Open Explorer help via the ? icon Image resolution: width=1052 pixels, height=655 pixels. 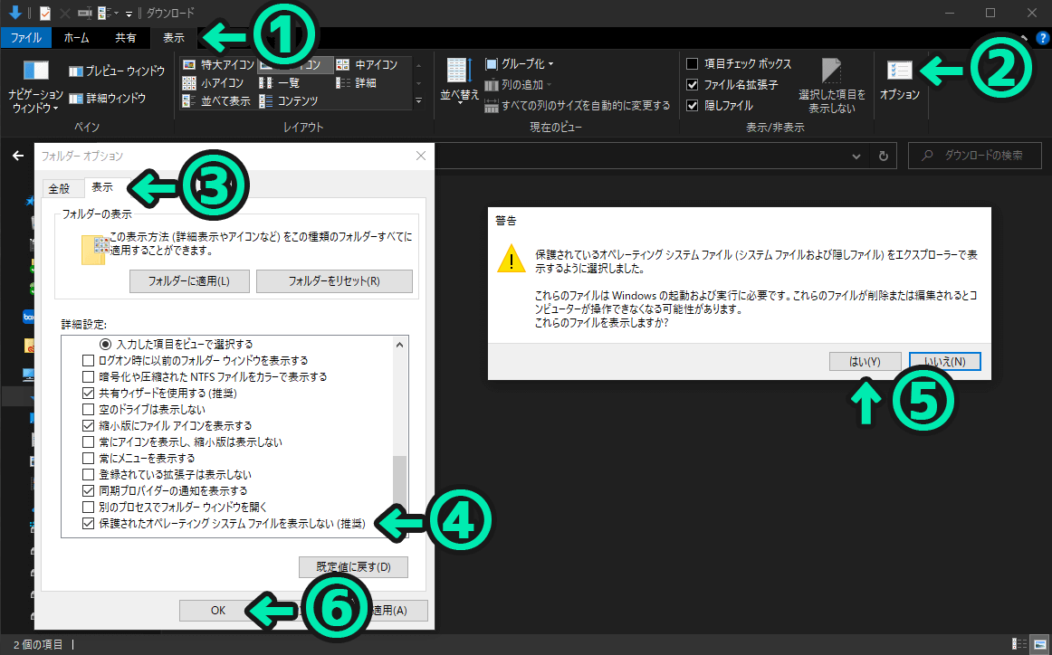[x=1042, y=38]
